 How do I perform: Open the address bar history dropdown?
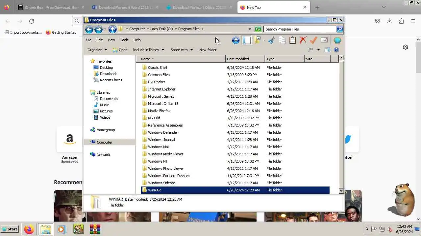(x=250, y=29)
